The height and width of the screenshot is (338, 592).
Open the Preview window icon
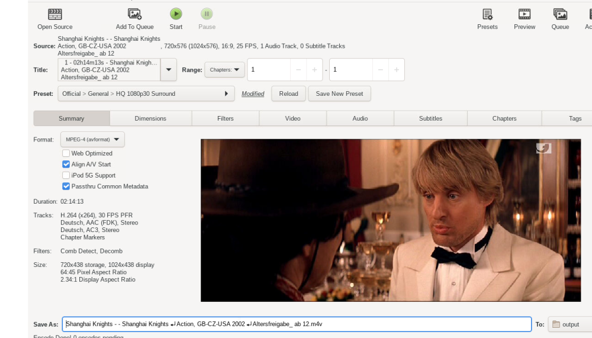point(524,14)
